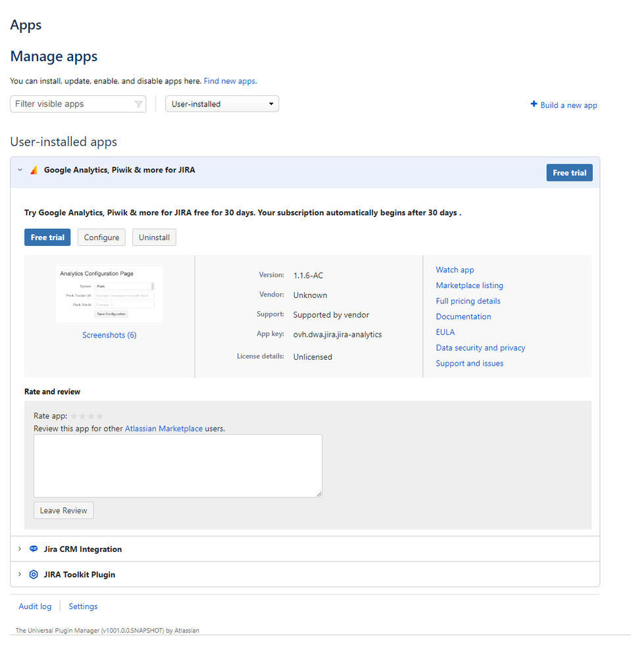Click the Jira CRM Integration chat icon

pyautogui.click(x=34, y=549)
